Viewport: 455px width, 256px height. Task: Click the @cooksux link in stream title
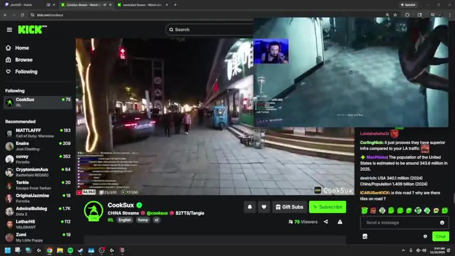157,213
